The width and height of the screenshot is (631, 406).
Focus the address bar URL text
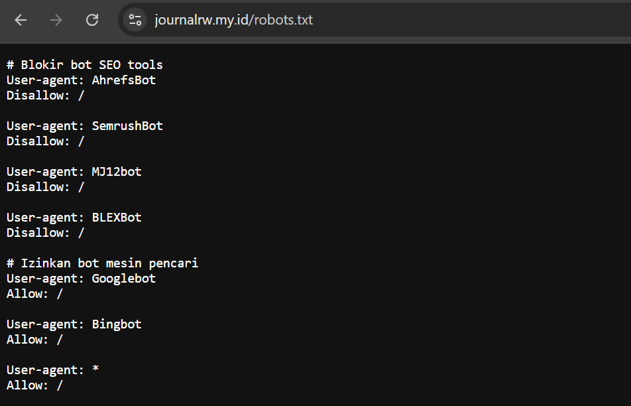coord(233,20)
